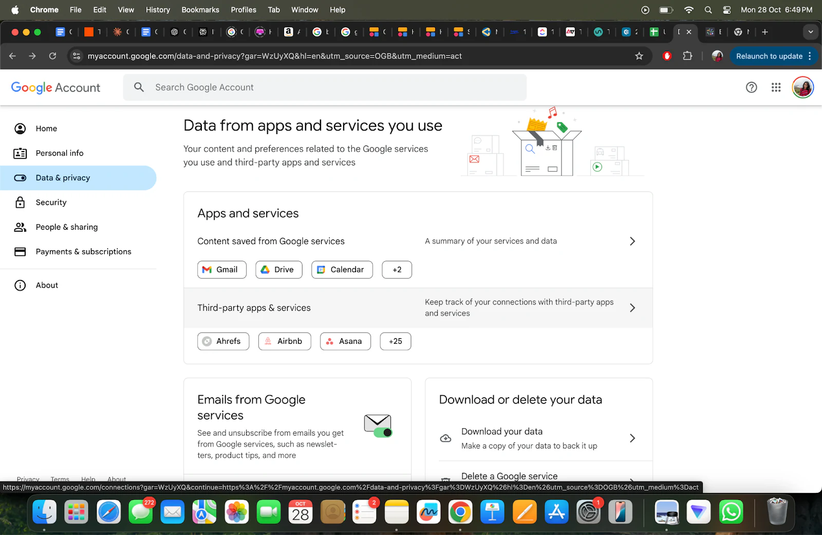Expand the Download your data chevron
This screenshot has width=822, height=535.
click(632, 438)
